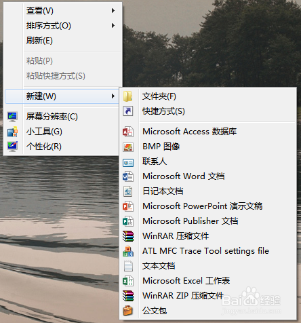The image size is (301, 323).
Task: Create a new WinRAR ZIP 压缩文件
Action: point(208,296)
